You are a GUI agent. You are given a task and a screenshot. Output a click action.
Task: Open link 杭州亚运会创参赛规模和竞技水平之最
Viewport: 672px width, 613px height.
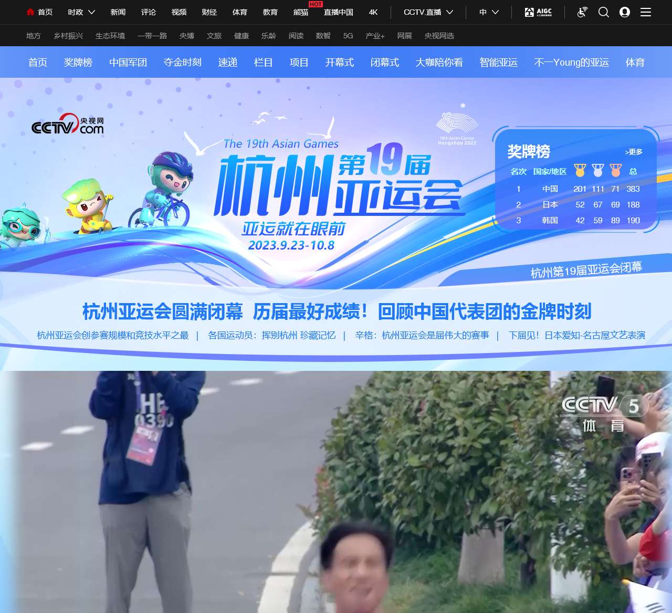(113, 335)
